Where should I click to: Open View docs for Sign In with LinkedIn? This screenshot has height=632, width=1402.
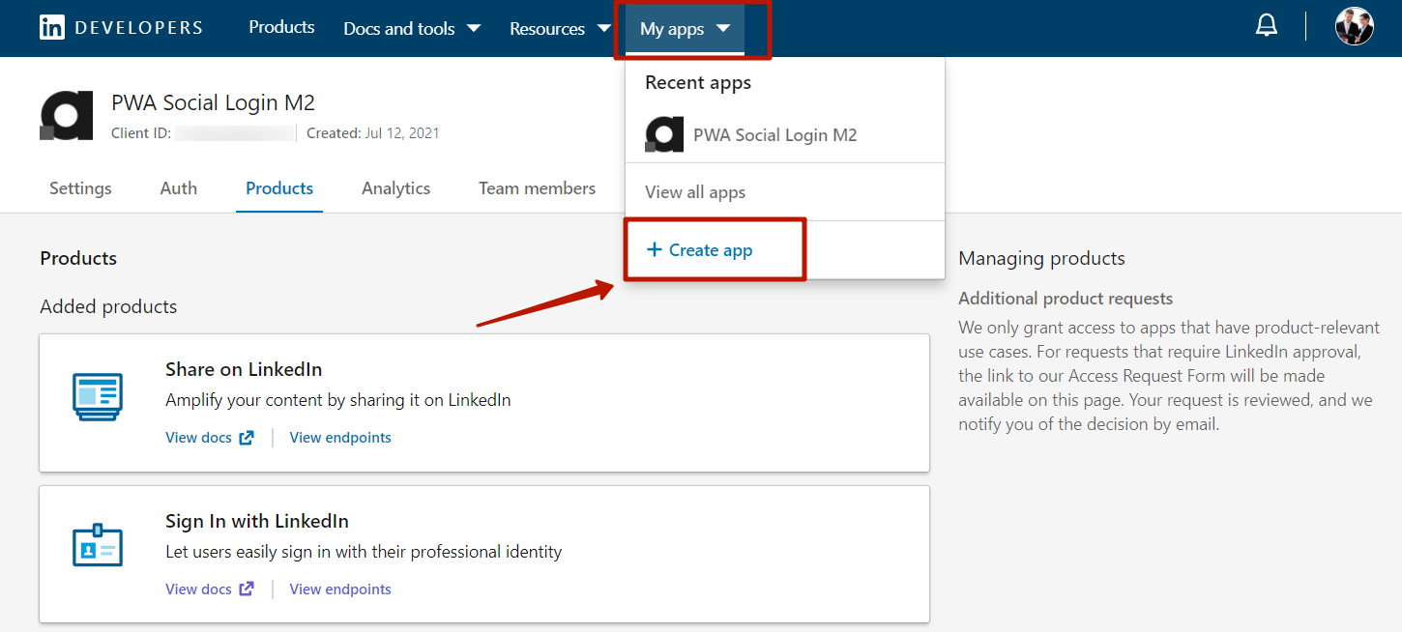click(198, 589)
